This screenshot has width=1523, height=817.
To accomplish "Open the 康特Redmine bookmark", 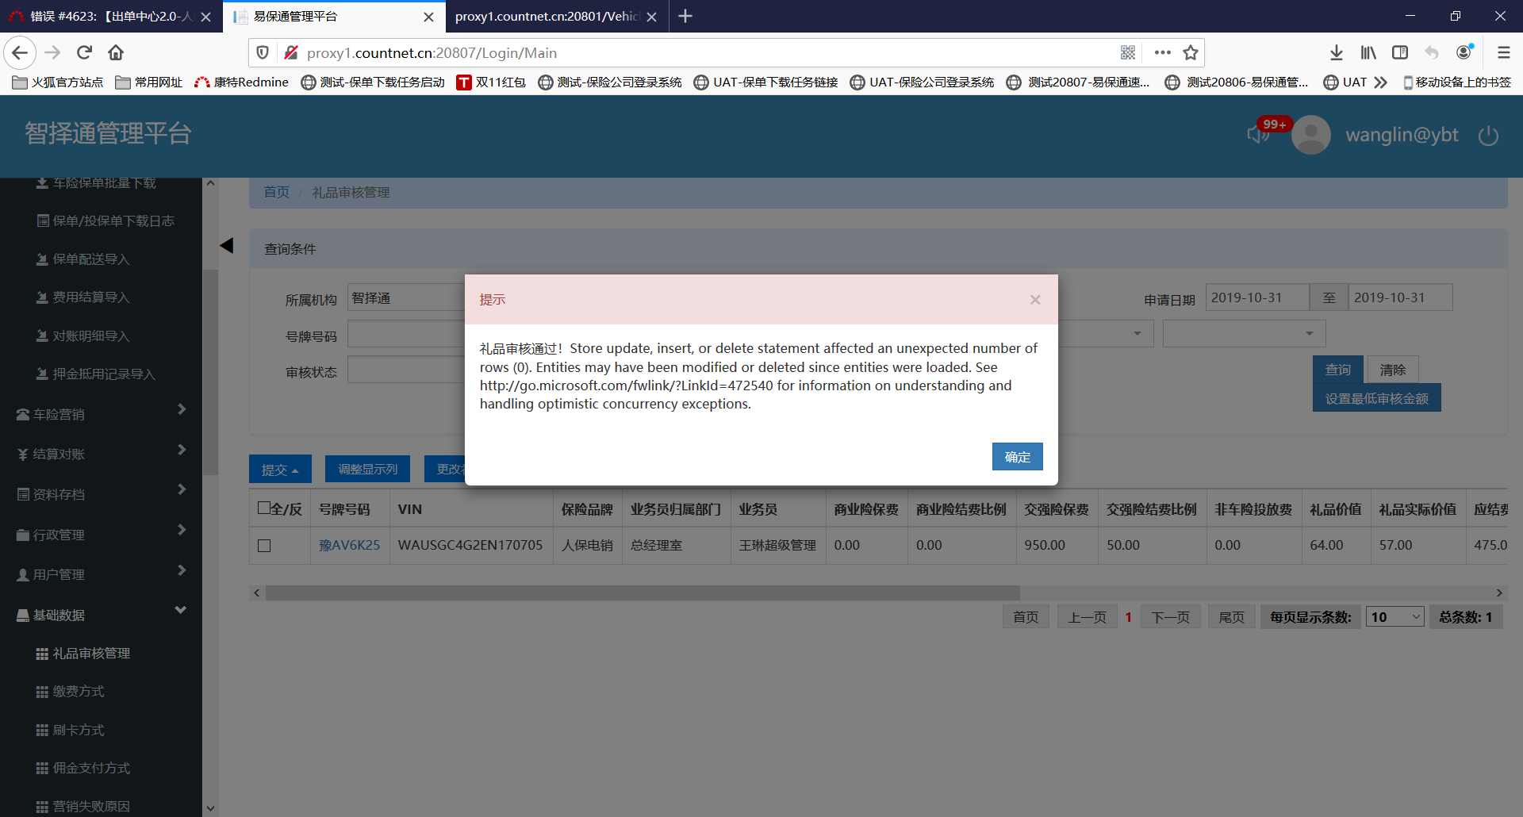I will (242, 82).
